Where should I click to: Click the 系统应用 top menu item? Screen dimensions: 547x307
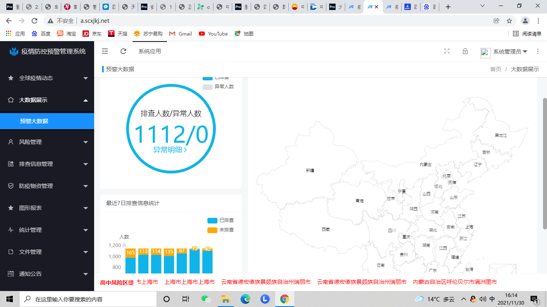click(x=150, y=51)
